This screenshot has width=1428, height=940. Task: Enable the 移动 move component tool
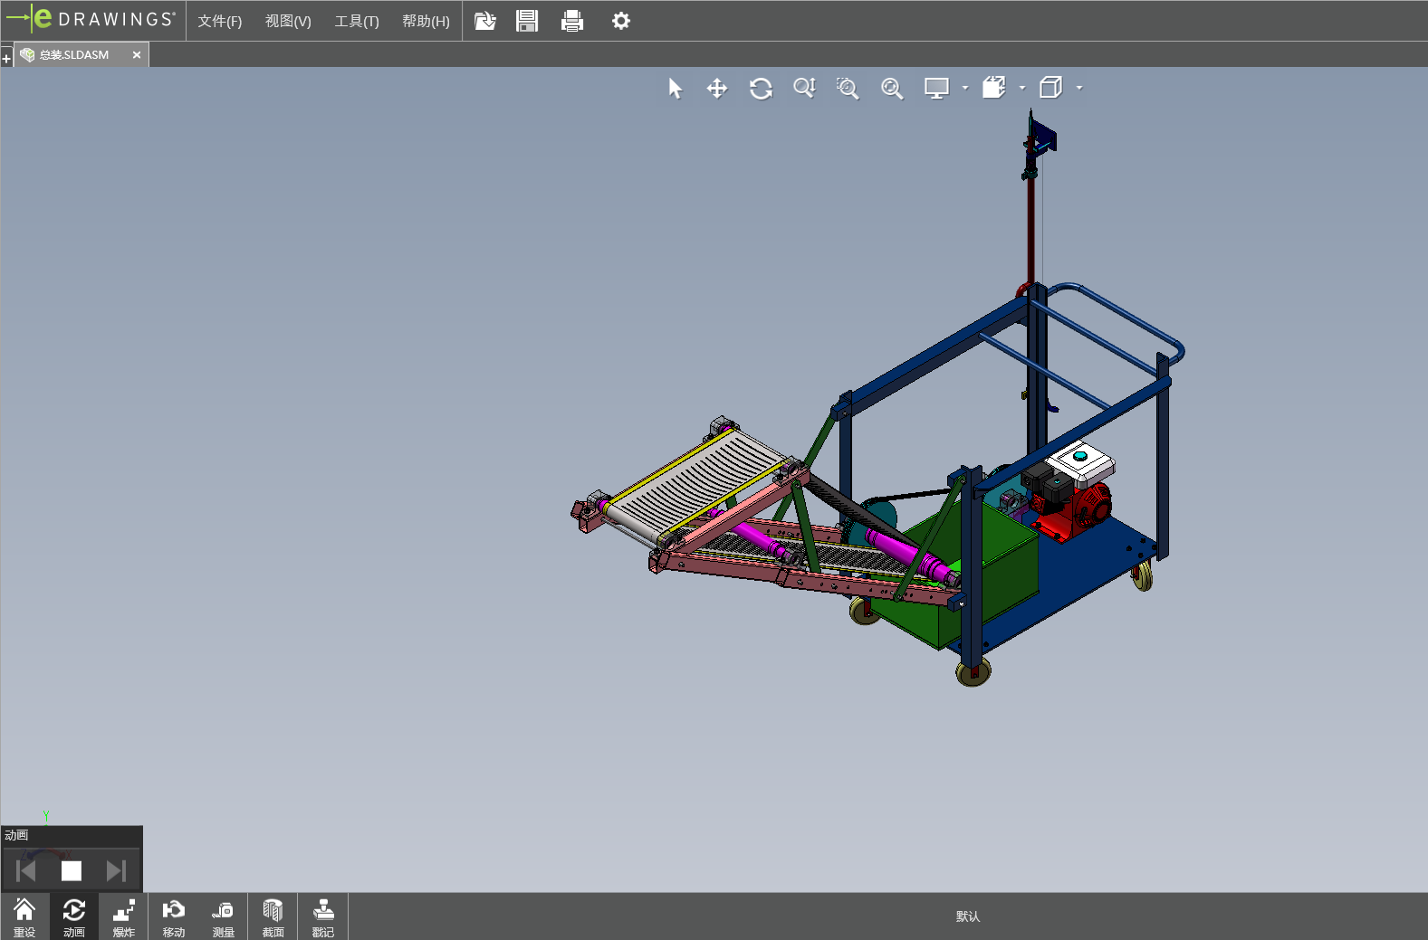tap(173, 917)
